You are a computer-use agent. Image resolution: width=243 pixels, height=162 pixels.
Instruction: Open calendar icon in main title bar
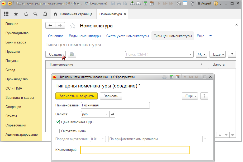tap(152, 3)
